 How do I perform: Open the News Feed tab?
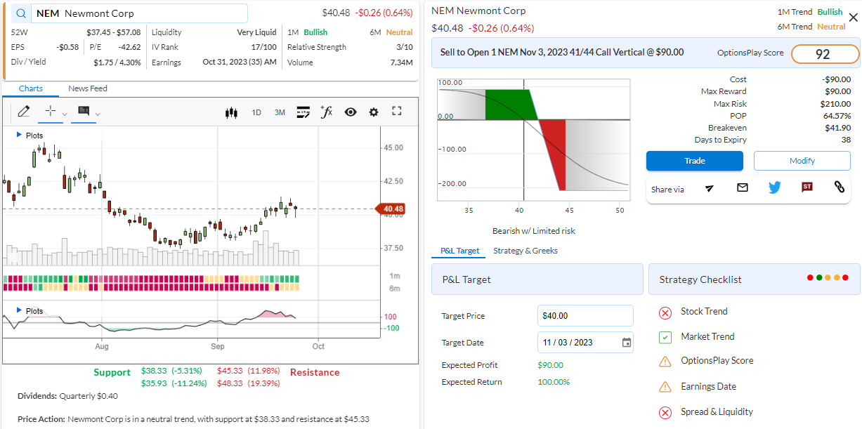coord(88,88)
